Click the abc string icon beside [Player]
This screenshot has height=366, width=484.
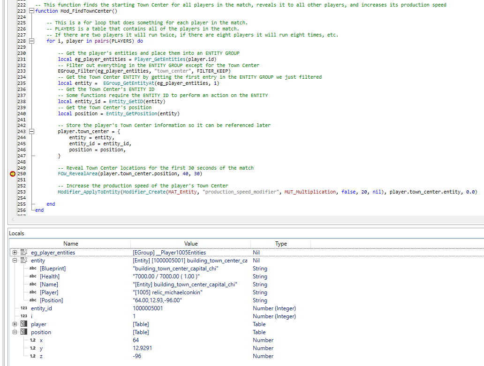pyautogui.click(x=33, y=292)
